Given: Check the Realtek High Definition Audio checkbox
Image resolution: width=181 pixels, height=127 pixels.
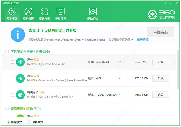Looking at the screenshot, I should tap(12, 62).
